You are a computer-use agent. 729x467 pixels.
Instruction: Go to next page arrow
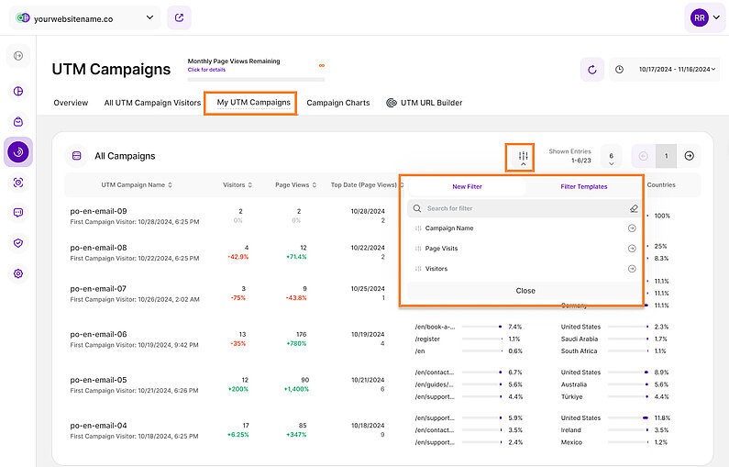coord(689,156)
